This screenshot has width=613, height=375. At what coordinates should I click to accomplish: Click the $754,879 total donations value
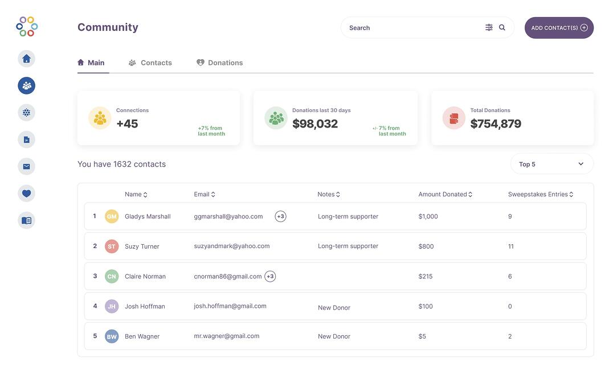click(x=496, y=124)
